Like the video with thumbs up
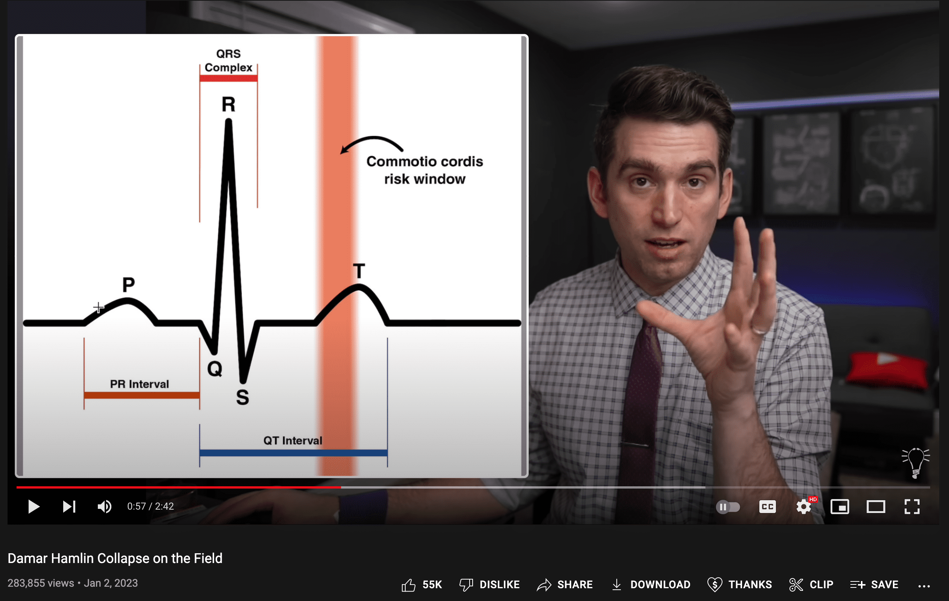This screenshot has height=601, width=949. 409,585
